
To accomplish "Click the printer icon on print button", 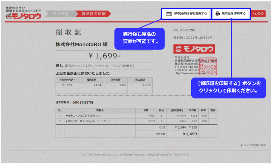I will (217, 14).
